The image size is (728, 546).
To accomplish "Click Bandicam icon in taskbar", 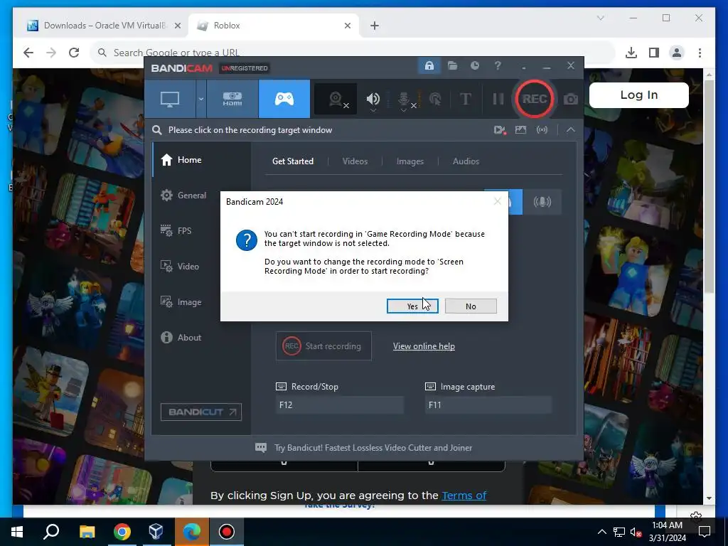I will click(x=227, y=532).
